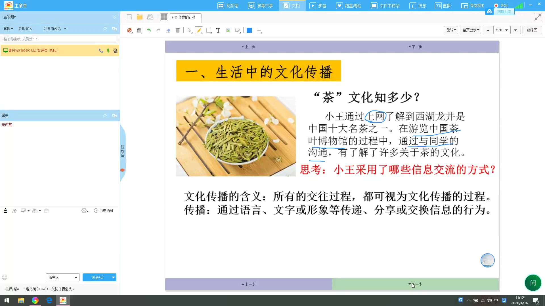Select the rectangle shape tool

pyautogui.click(x=209, y=30)
